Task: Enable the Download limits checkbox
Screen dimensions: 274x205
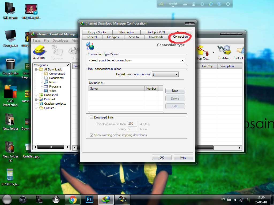Action: click(x=92, y=117)
